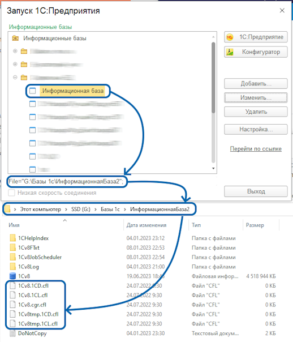Click 1Cv8.cgr.cfl file icon

coord(12,305)
